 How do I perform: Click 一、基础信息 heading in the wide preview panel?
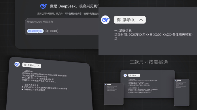132,79
